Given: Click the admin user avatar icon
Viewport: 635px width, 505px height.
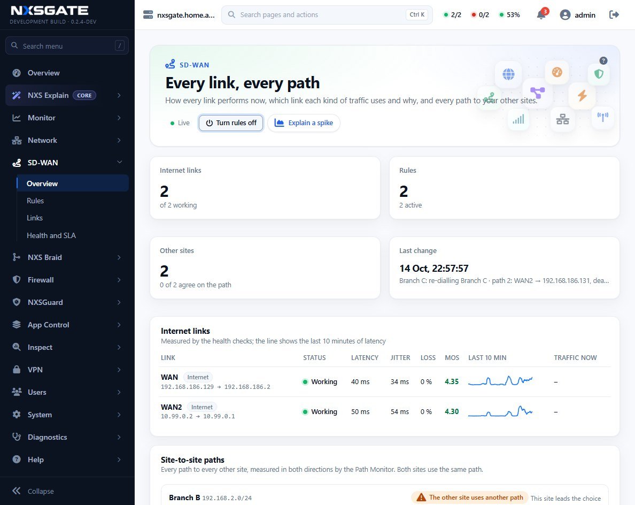Looking at the screenshot, I should [565, 15].
